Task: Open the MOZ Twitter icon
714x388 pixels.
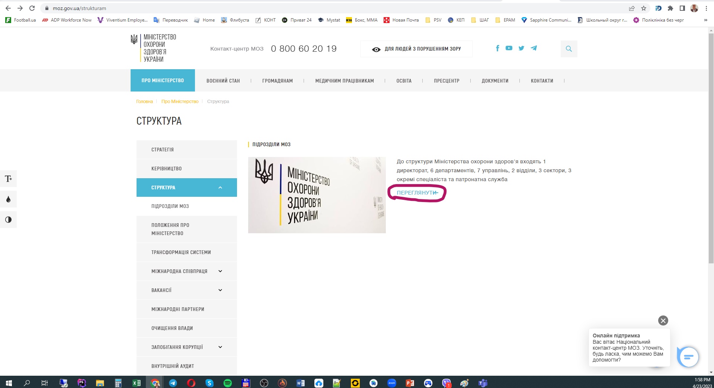Action: click(521, 48)
